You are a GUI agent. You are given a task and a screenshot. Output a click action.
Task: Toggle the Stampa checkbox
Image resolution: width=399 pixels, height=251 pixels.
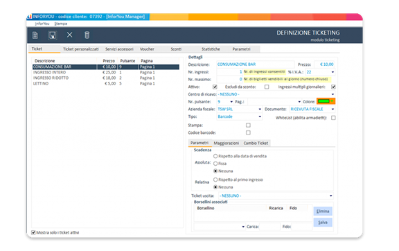pyautogui.click(x=248, y=125)
